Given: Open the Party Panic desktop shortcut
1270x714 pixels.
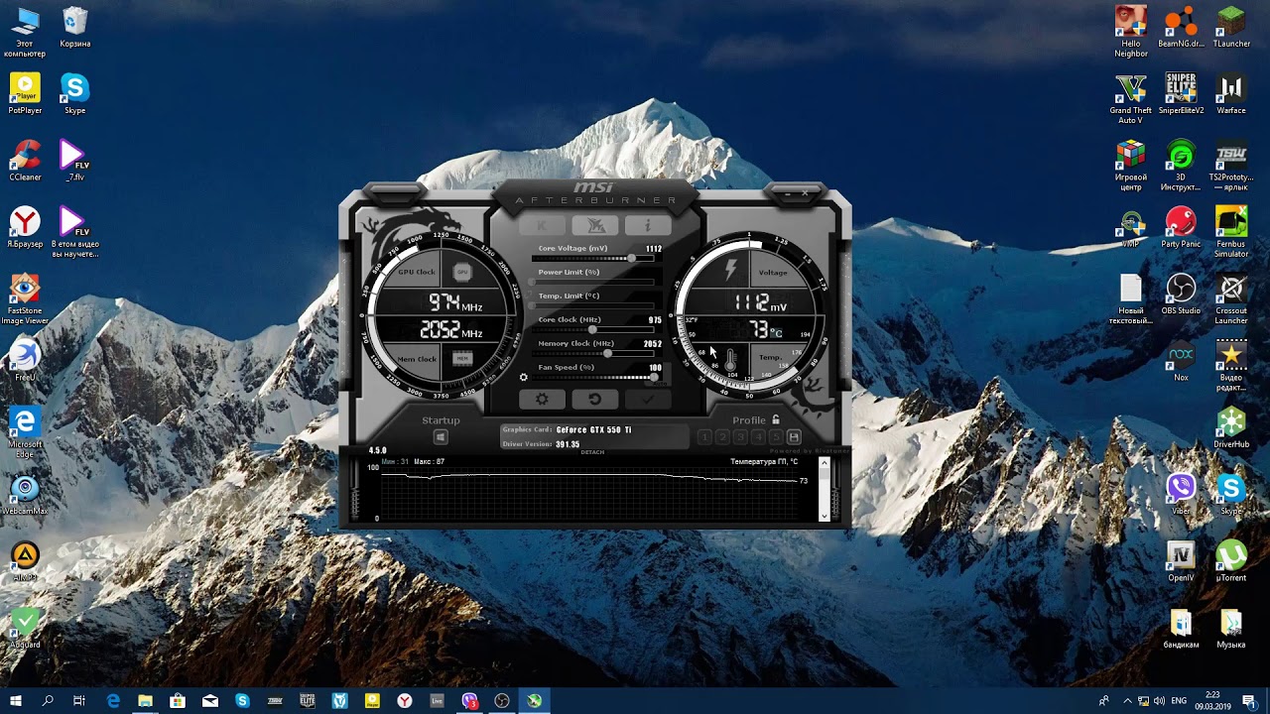Looking at the screenshot, I should pyautogui.click(x=1181, y=227).
